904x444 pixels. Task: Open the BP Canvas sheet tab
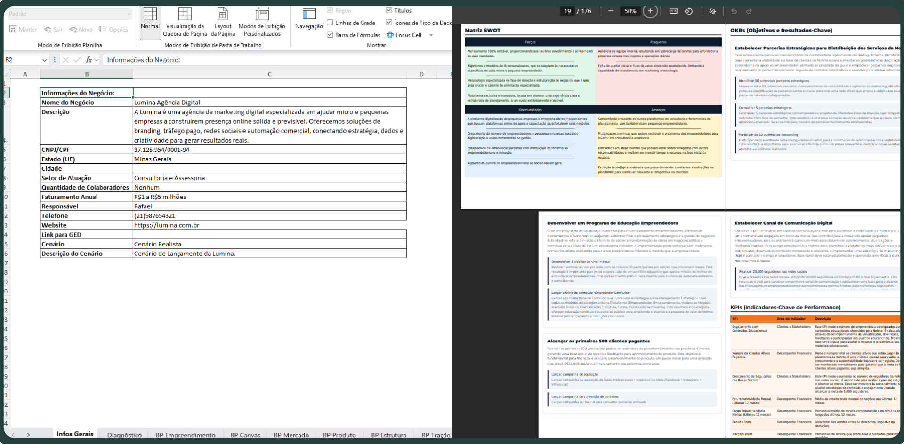245,435
